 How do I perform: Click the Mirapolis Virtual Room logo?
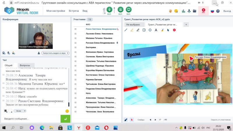(21, 11)
